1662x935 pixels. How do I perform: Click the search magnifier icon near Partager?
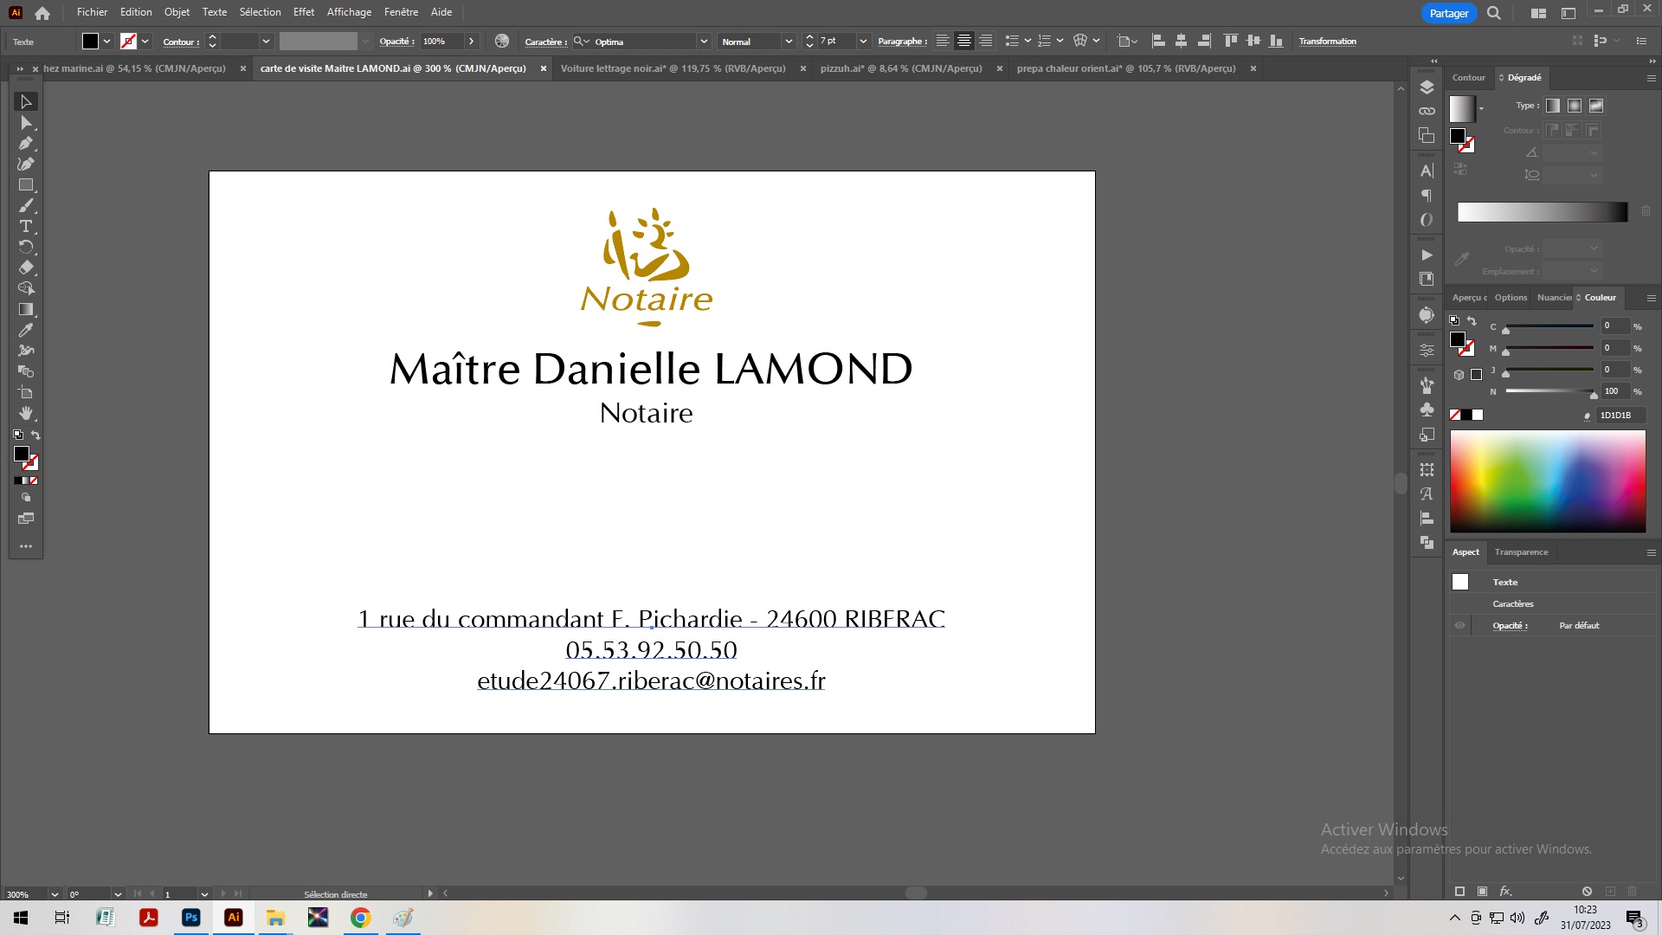coord(1494,13)
